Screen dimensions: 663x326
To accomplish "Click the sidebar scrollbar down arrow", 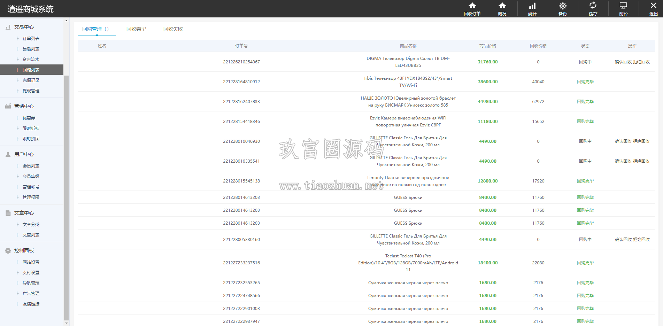I will pos(66,323).
